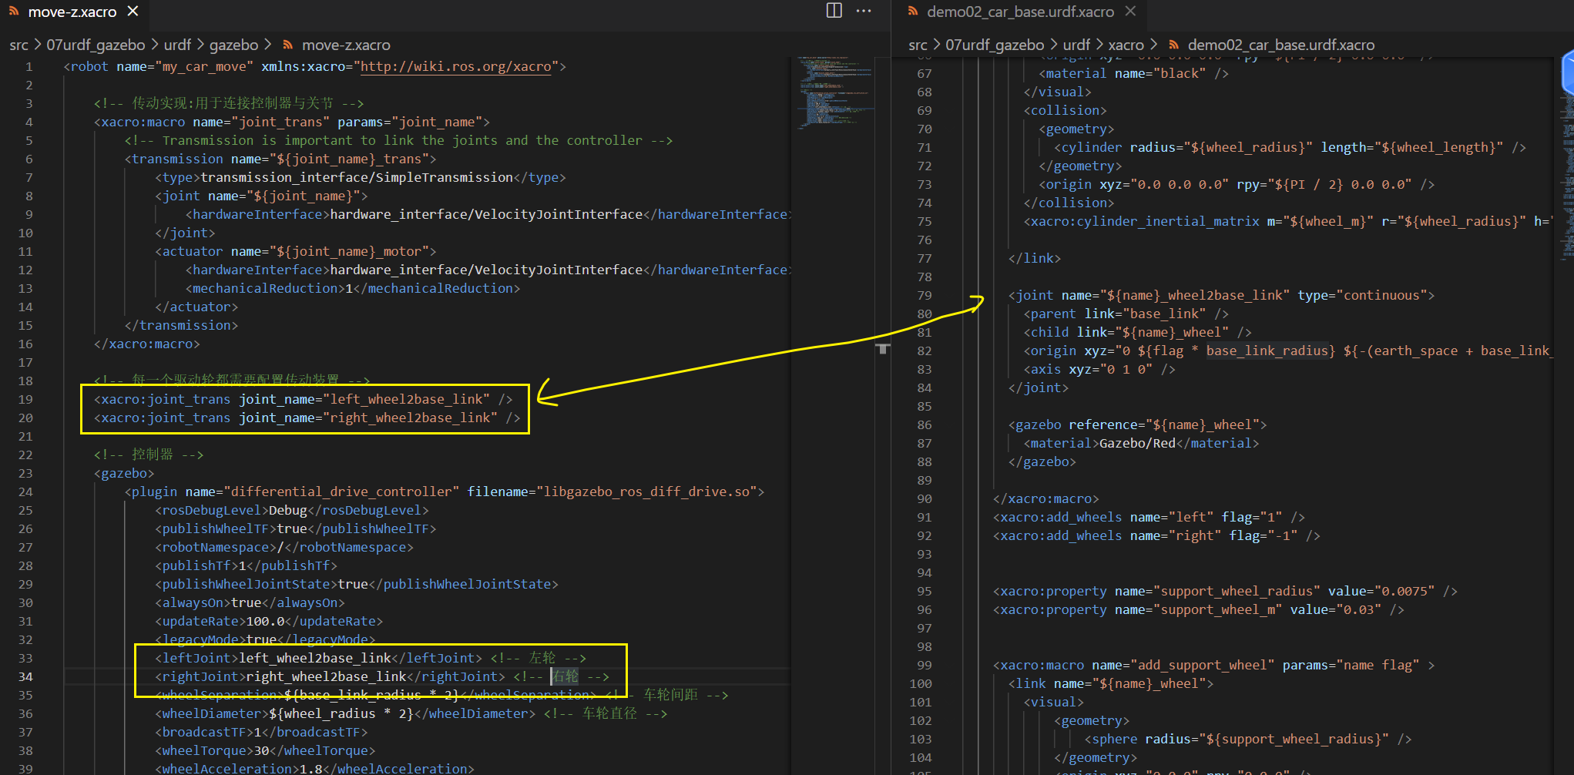Click 'wheelTorque' value 30
The width and height of the screenshot is (1574, 775).
261,750
